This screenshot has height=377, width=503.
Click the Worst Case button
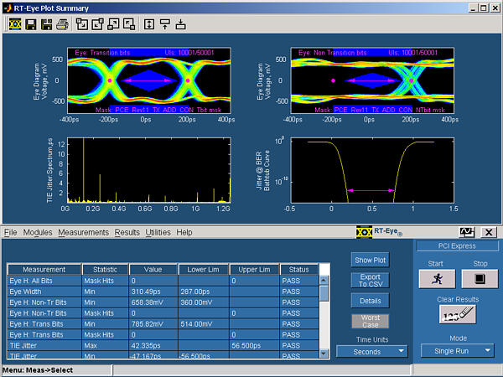point(371,321)
